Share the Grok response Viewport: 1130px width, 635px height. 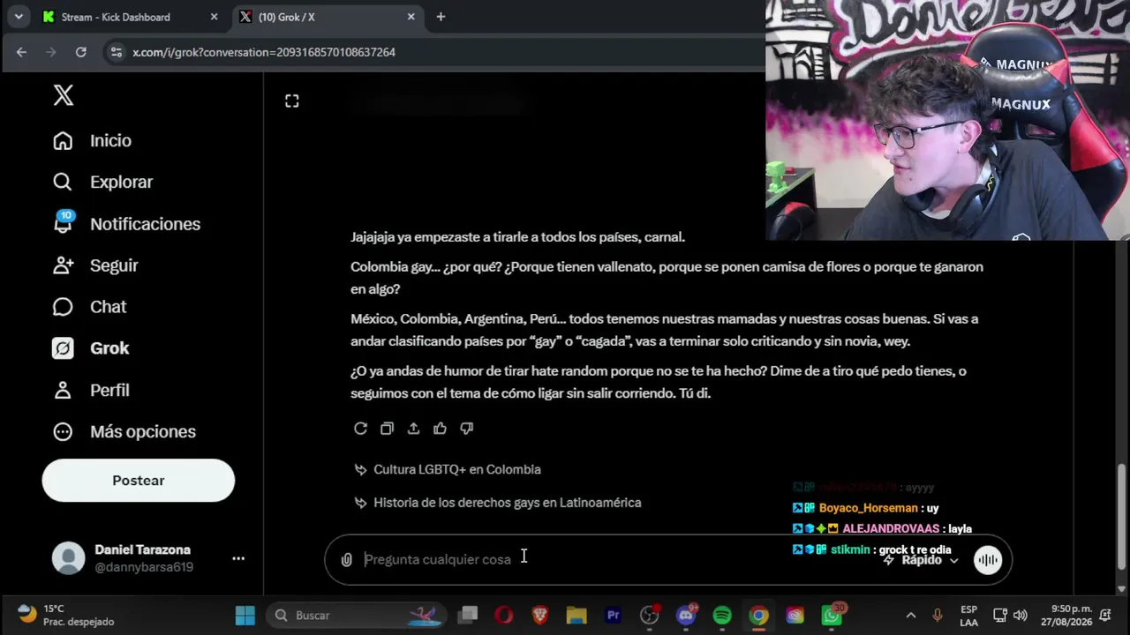pos(413,429)
